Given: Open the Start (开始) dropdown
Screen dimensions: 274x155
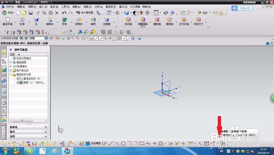Looking at the screenshot, I should tap(8, 13).
